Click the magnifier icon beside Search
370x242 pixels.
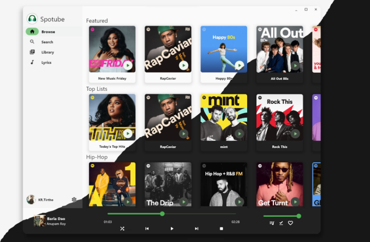[x=32, y=42]
